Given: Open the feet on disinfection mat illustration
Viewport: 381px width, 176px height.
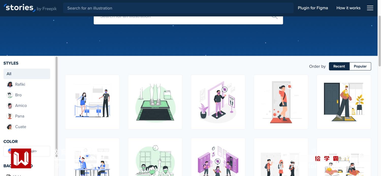Looking at the screenshot, I should [155, 102].
